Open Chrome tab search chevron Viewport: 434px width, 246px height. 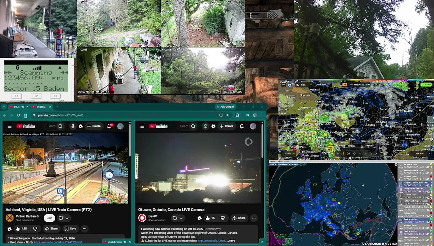click(4, 107)
